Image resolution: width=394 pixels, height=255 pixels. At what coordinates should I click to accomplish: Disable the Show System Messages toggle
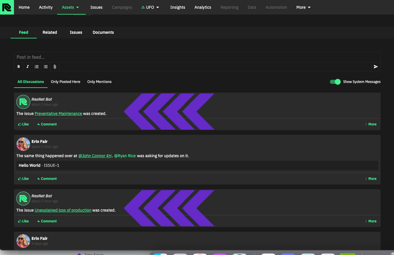click(x=335, y=82)
